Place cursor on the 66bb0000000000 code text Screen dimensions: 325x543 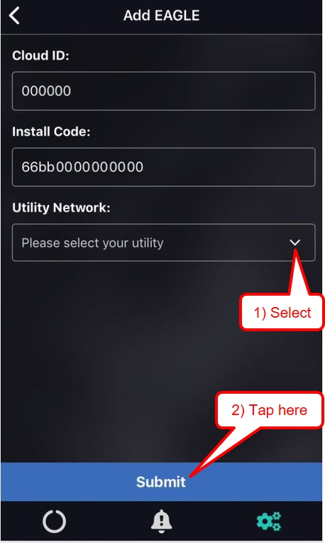(82, 167)
